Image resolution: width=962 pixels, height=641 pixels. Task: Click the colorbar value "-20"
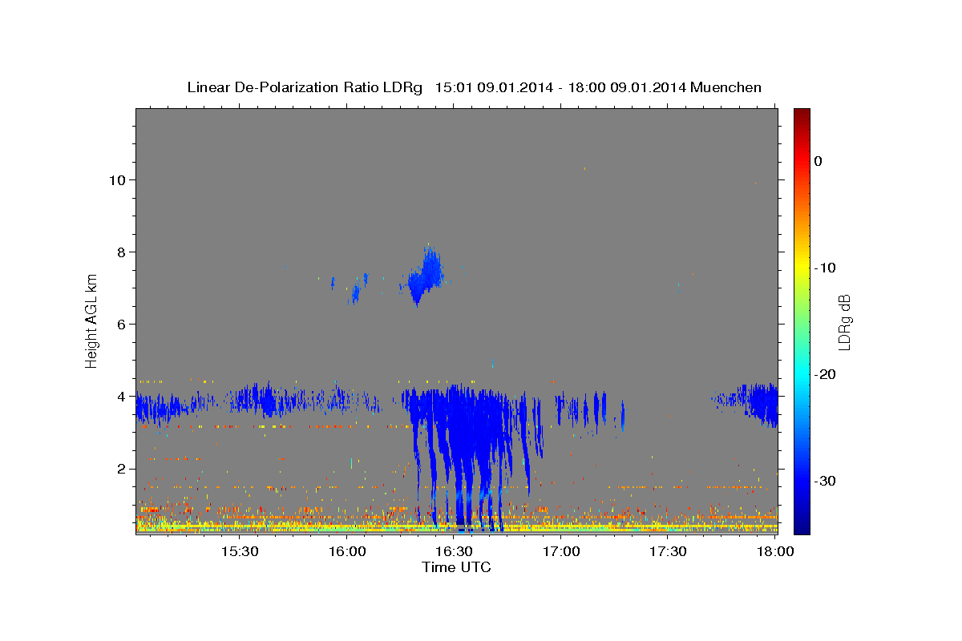(x=827, y=374)
